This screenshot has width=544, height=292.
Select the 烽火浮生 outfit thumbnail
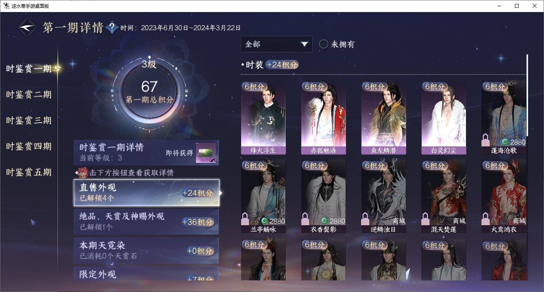click(263, 118)
